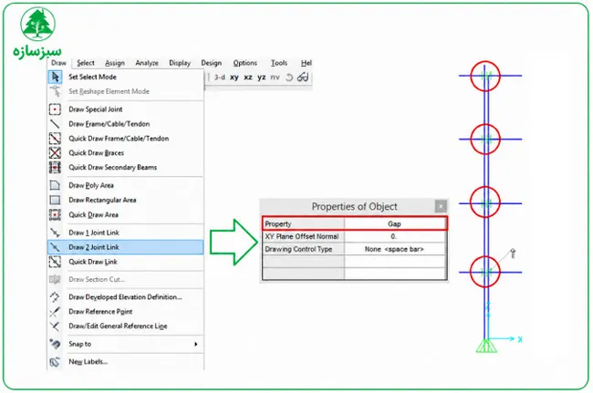This screenshot has height=393, width=593.
Task: Click the Draw 1 Joint Link icon
Action: click(55, 233)
